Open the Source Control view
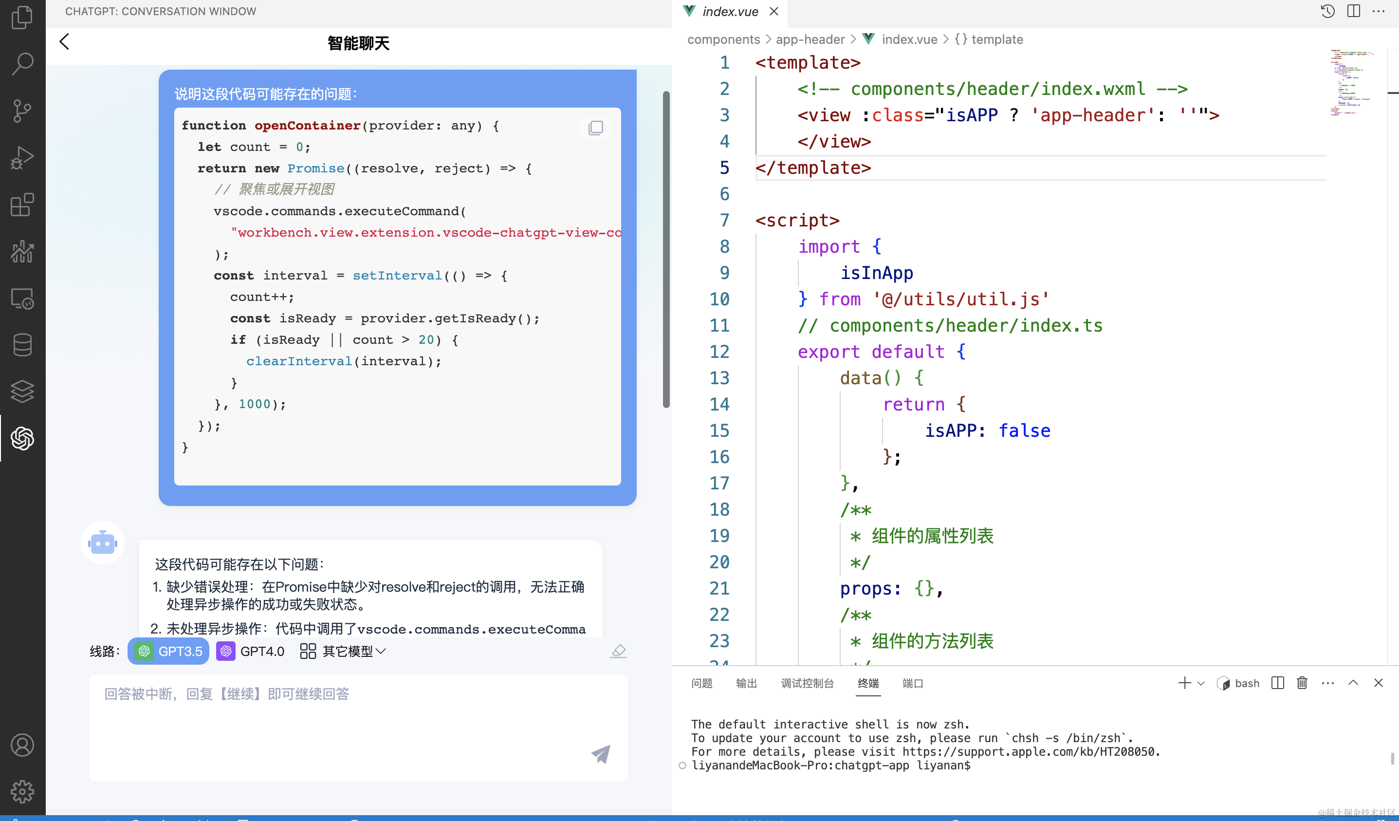1399x821 pixels. click(22, 111)
